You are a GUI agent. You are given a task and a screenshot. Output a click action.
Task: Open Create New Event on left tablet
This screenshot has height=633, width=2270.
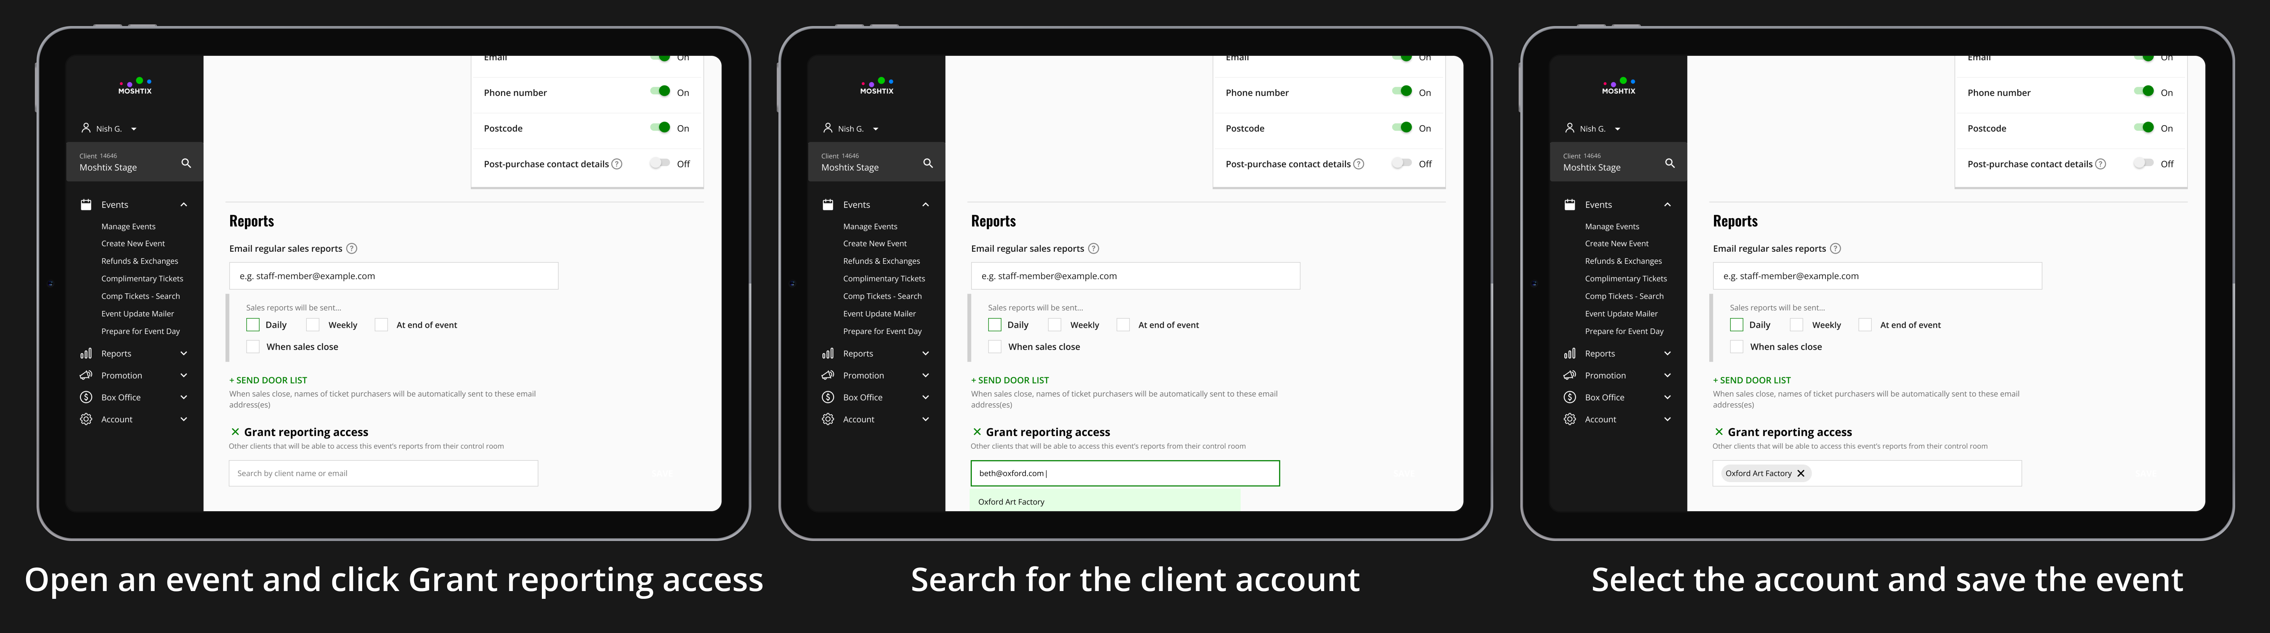133,244
